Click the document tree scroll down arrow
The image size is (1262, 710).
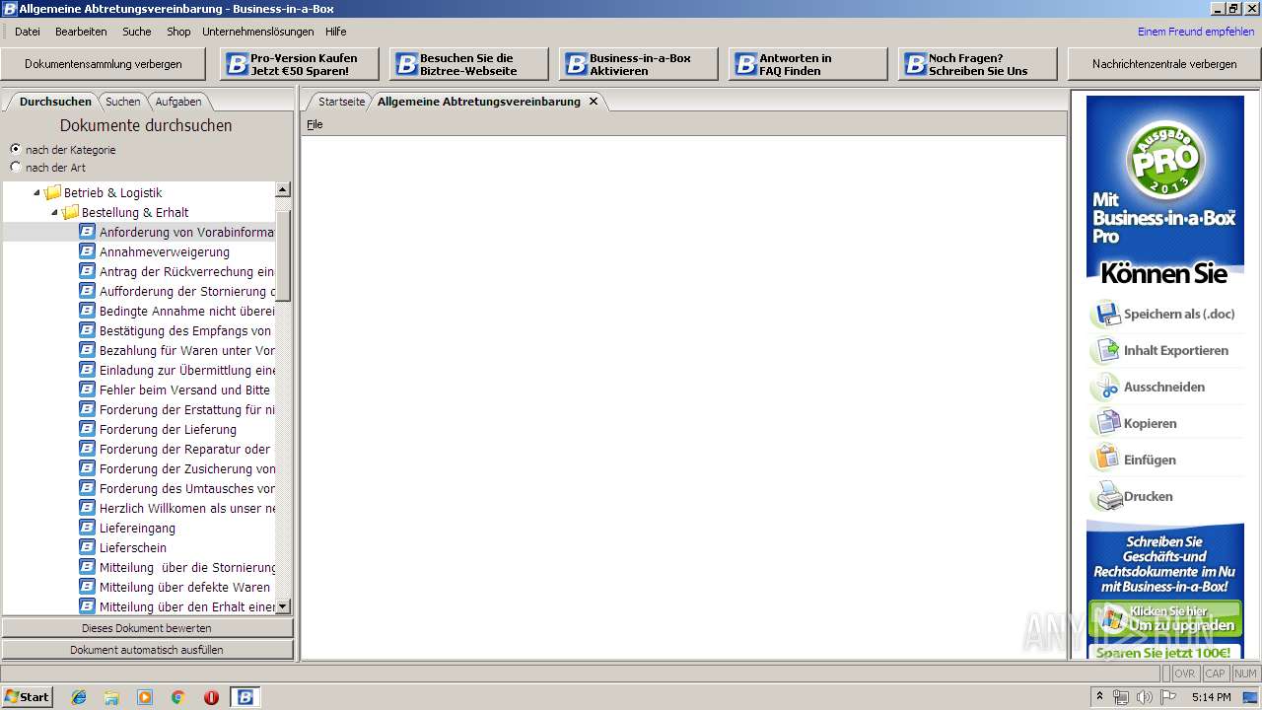(283, 606)
